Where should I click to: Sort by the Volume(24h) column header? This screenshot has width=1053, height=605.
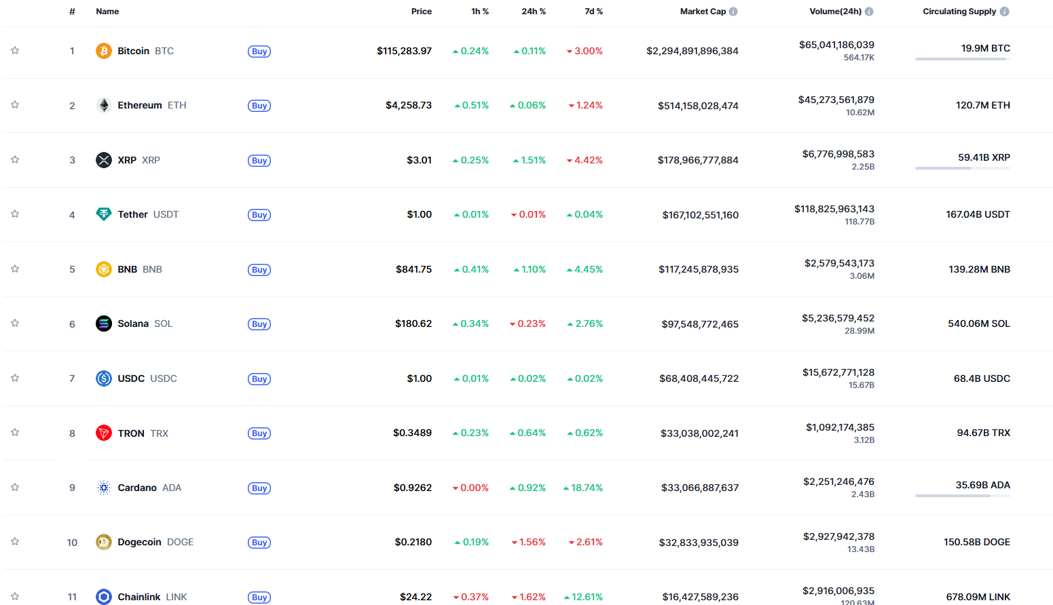835,12
